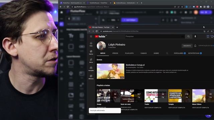214x120 pixels.
Task: Select the CANAIS channel tab
Action: pyautogui.click(x=143, y=53)
